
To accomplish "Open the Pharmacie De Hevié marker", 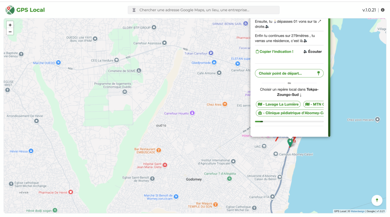I will (x=71, y=192).
